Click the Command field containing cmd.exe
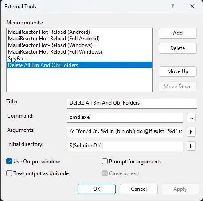The width and height of the screenshot is (203, 201). (x=125, y=118)
